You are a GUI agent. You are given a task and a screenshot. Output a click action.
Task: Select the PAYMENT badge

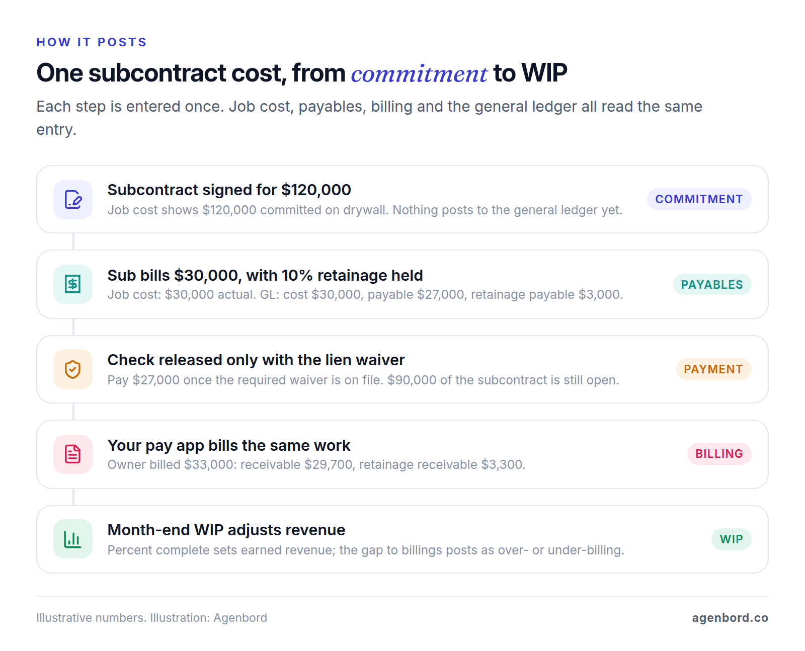tap(713, 369)
